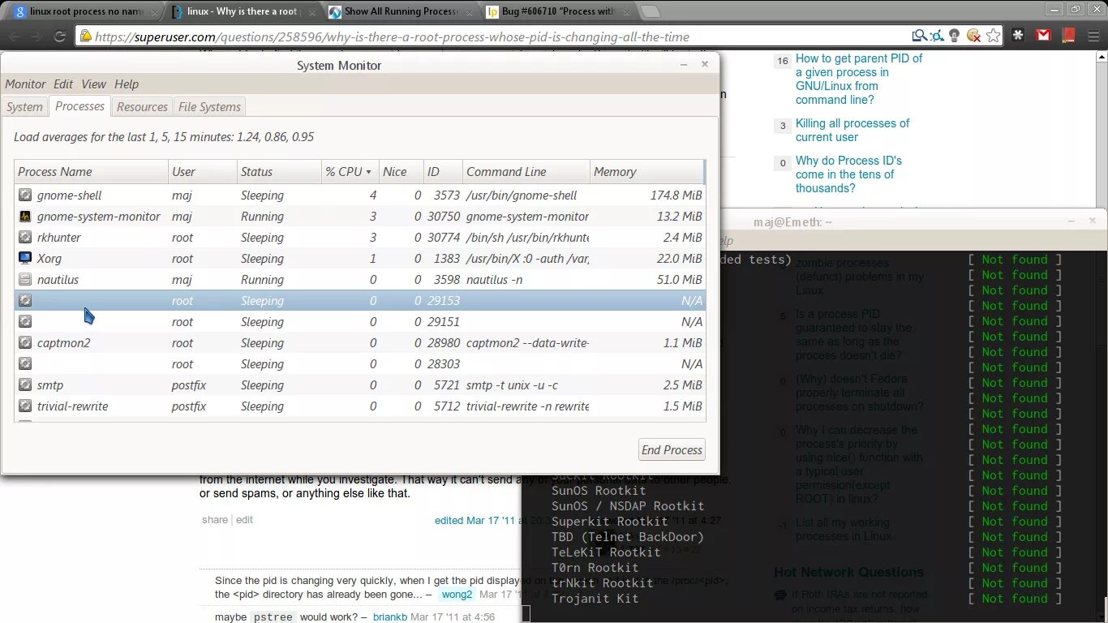
Task: Click the trivial-rewrite process icon
Action: (x=25, y=406)
